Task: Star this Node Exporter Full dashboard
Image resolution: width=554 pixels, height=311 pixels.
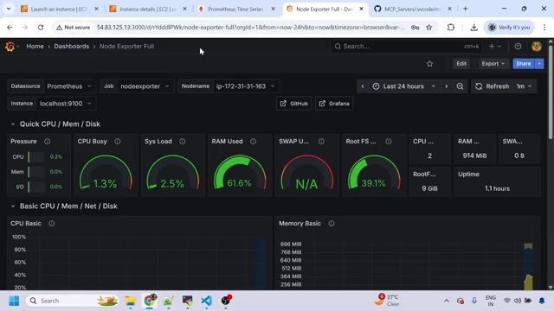Action: click(x=429, y=64)
